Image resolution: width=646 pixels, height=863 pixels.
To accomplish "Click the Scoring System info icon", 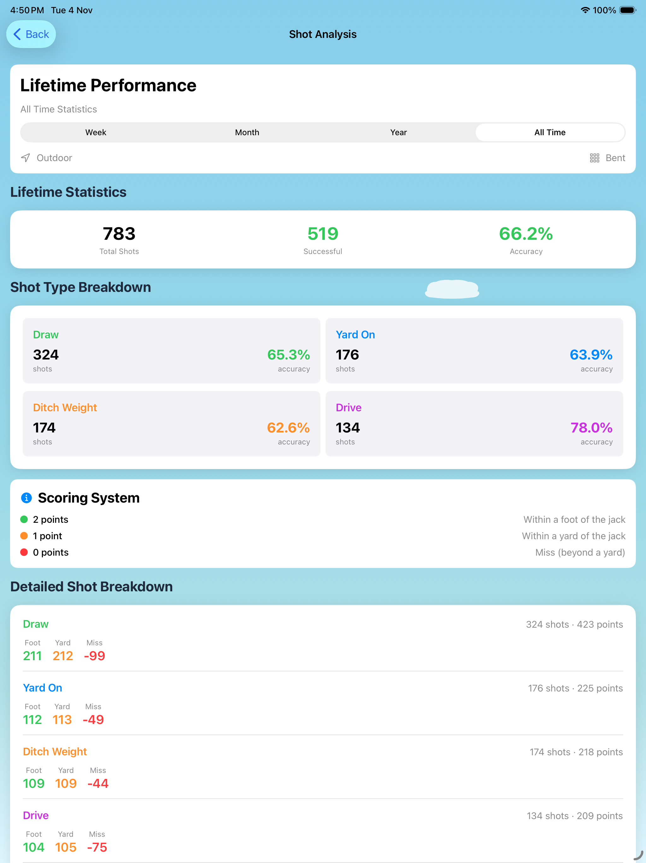I will coord(26,498).
